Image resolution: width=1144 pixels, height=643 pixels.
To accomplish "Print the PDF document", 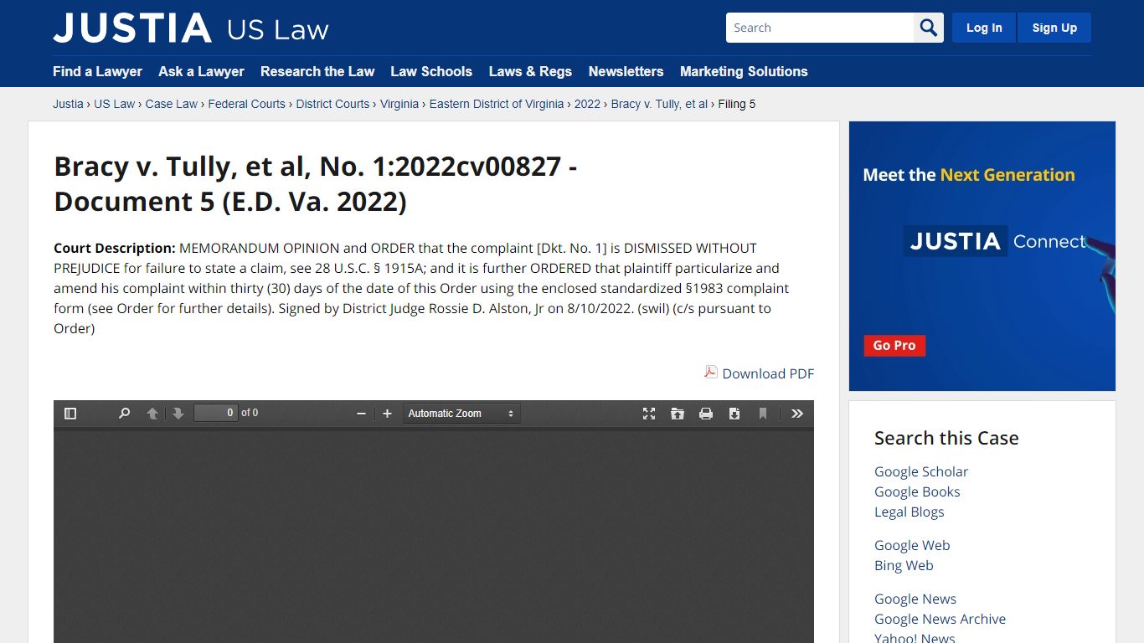I will point(706,414).
